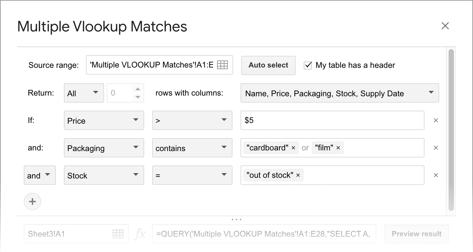Remove the "film" chip from the Packaging condition
473x252 pixels.
[x=338, y=147]
